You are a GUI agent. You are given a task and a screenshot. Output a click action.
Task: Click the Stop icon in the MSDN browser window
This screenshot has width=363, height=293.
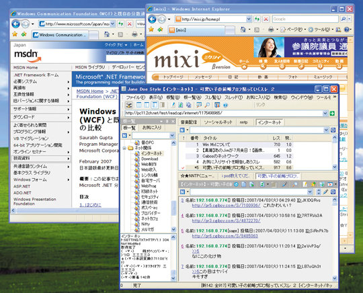(130, 24)
